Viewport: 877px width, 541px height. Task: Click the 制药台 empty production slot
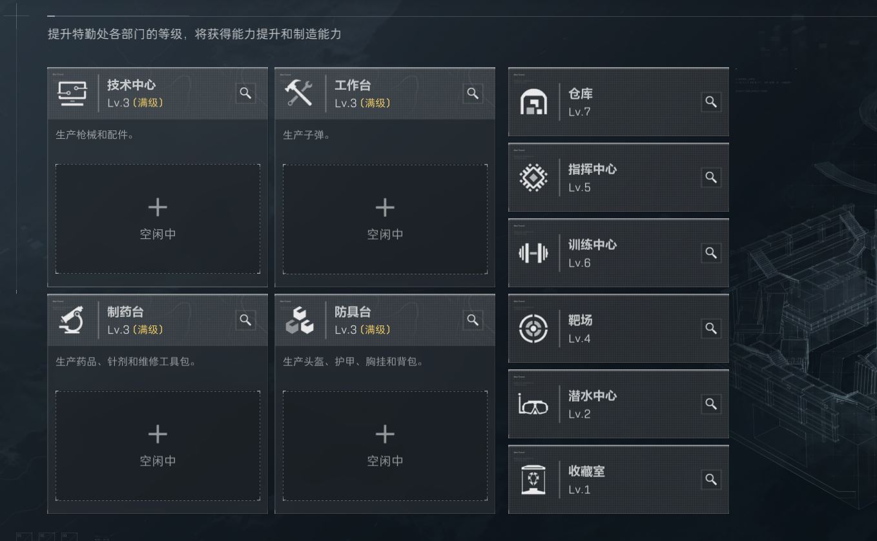158,445
